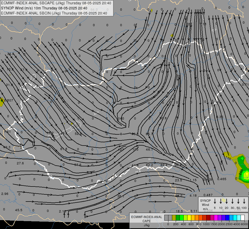Click the 1000 tick label on CAPE legend
The height and width of the screenshot is (229, 249).
(x=206, y=224)
